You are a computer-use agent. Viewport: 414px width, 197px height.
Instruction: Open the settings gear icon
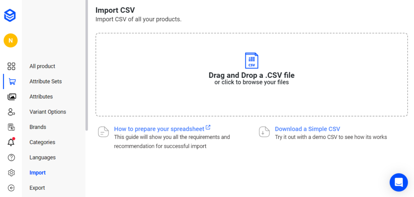click(11, 173)
